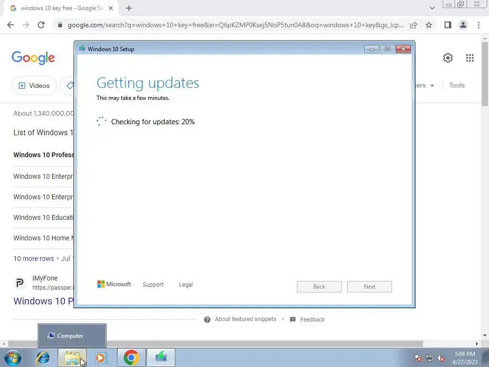Open Google apps grid
The height and width of the screenshot is (367, 489).
pyautogui.click(x=470, y=58)
